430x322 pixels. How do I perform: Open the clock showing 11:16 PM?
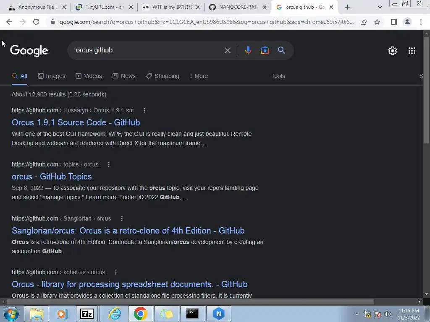click(409, 314)
